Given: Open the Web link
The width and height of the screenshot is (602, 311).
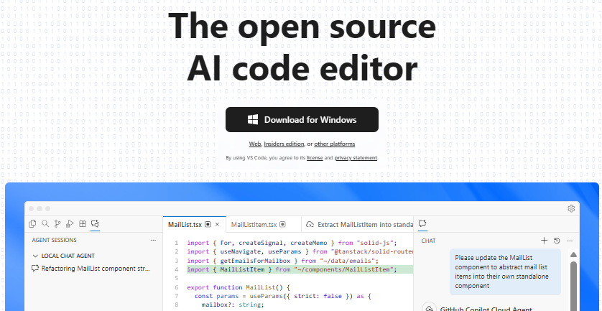Looking at the screenshot, I should click(x=255, y=144).
